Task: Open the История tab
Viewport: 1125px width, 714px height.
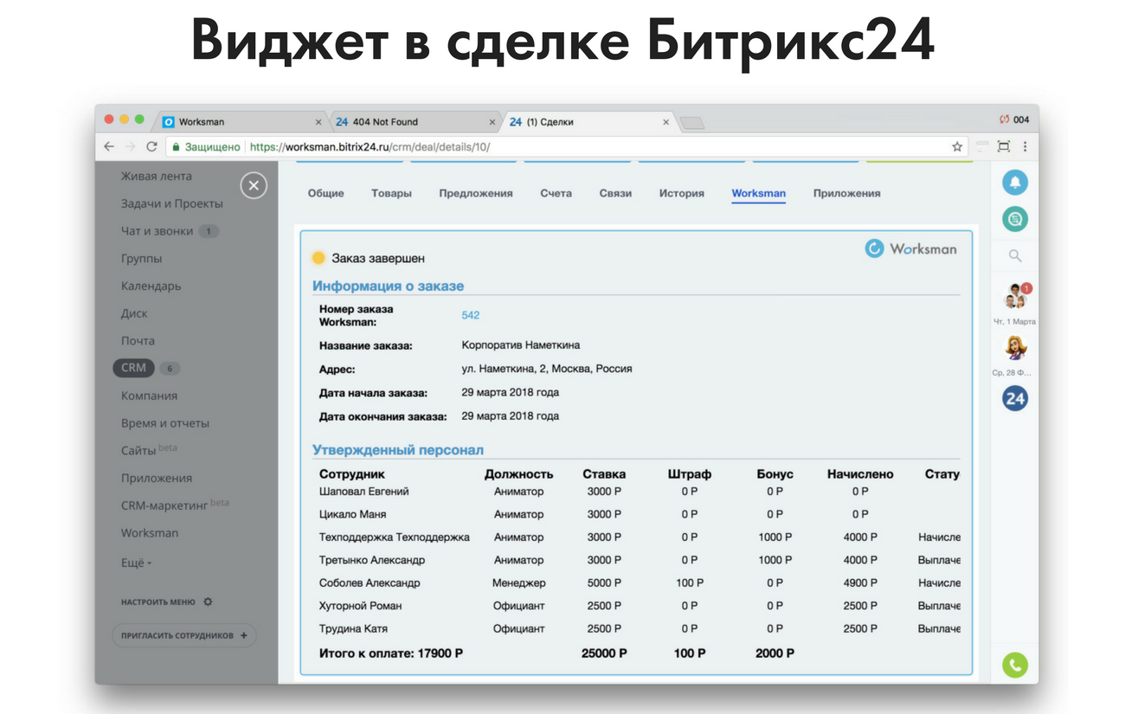Action: pos(681,194)
